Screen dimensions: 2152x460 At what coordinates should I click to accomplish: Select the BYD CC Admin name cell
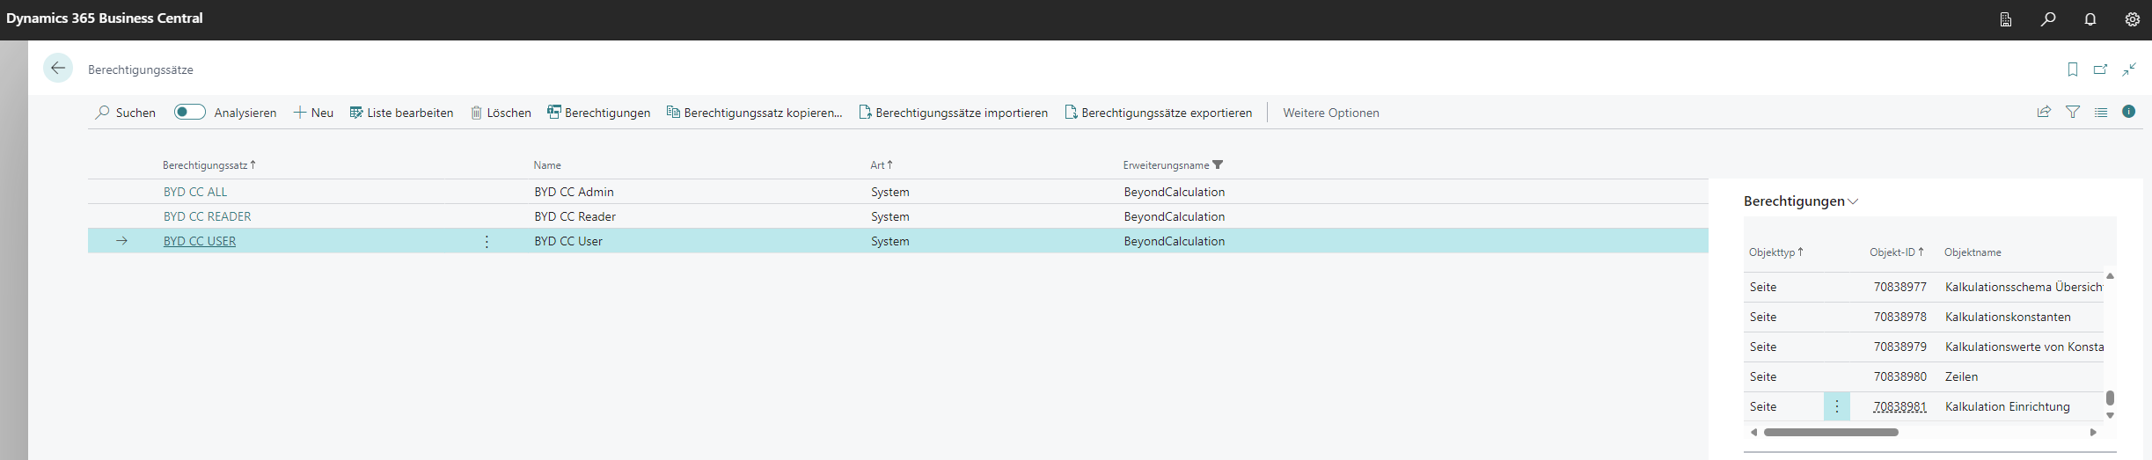(x=574, y=192)
